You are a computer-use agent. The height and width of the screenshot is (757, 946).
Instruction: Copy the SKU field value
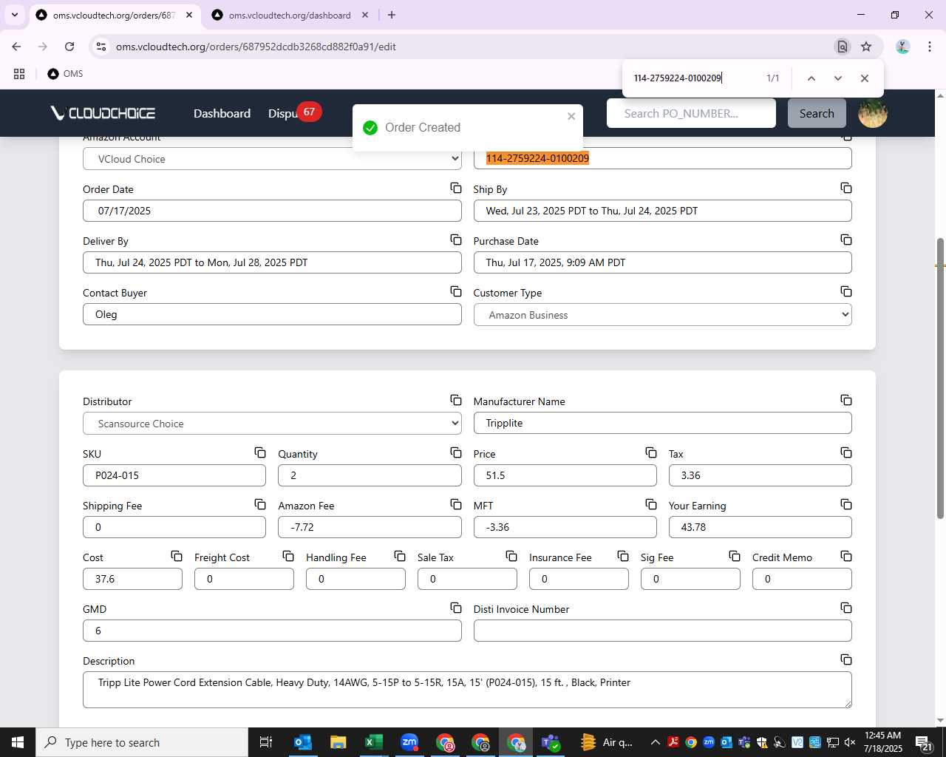point(260,452)
